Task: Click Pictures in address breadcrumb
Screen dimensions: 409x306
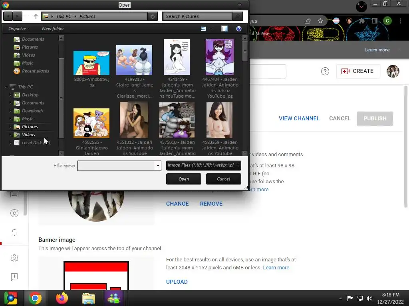Action: coord(87,16)
